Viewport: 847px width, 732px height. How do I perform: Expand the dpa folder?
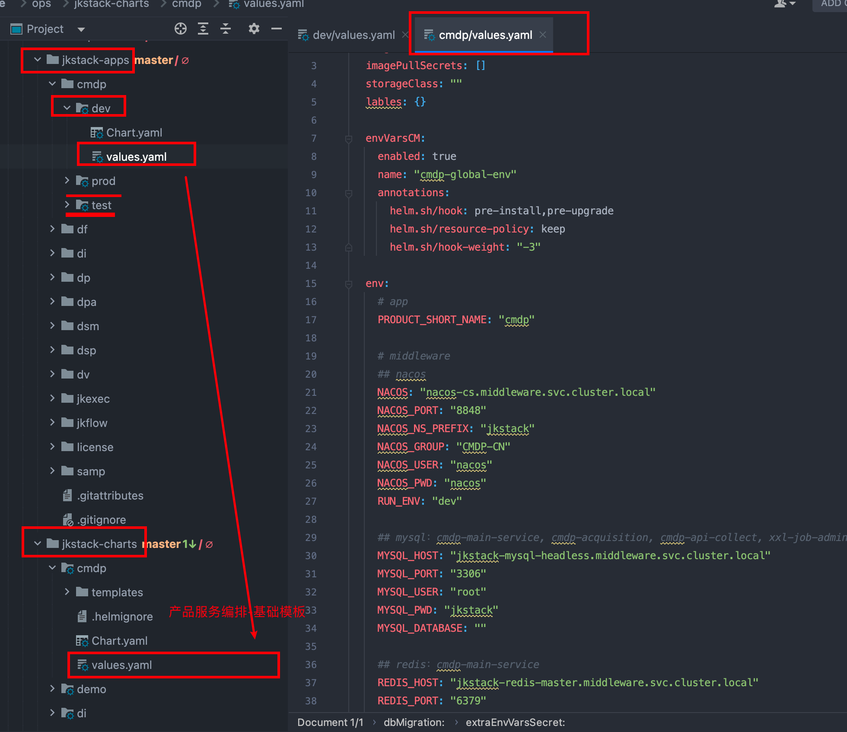click(x=52, y=302)
